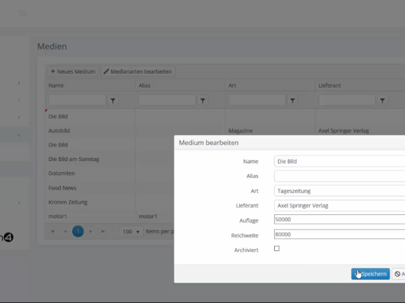Click the Medienarten bearbeiten button
Image resolution: width=405 pixels, height=303 pixels.
tap(138, 72)
